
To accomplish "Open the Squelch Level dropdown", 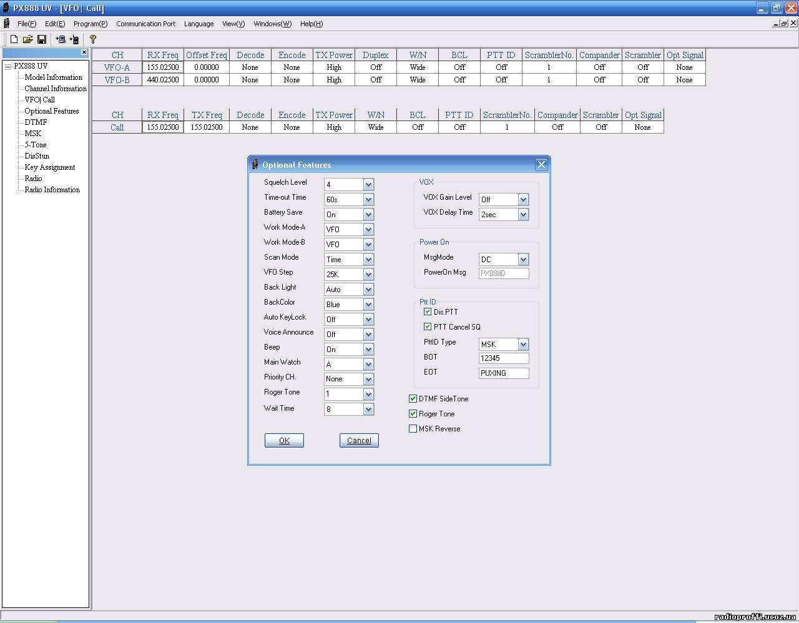I will [368, 184].
